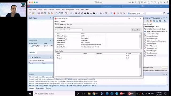Open Task View from taskbar
The height and width of the screenshot is (96, 171).
[x=83, y=94]
